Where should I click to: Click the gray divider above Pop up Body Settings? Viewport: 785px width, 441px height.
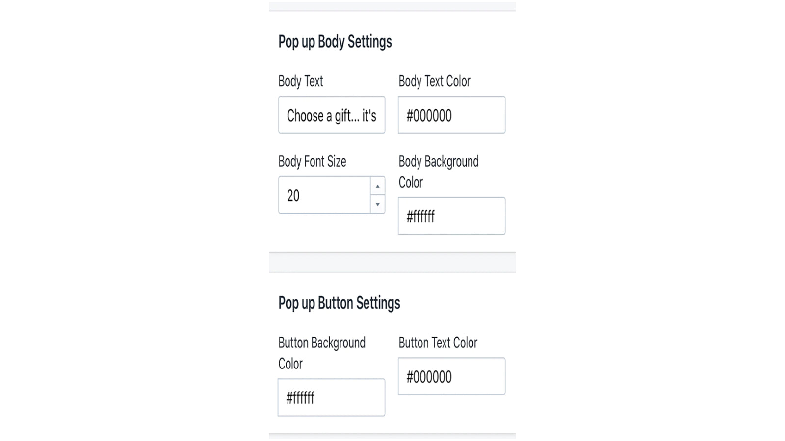[392, 6]
